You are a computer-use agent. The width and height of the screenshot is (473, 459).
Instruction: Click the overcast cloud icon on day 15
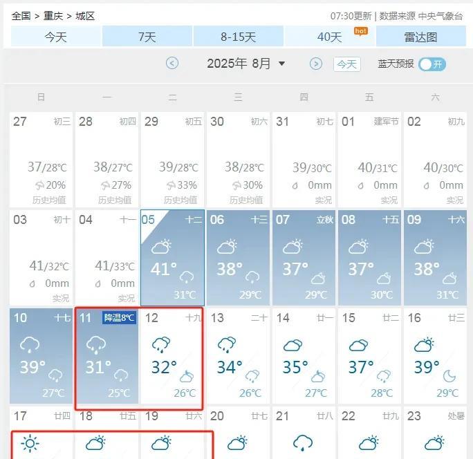(358, 346)
